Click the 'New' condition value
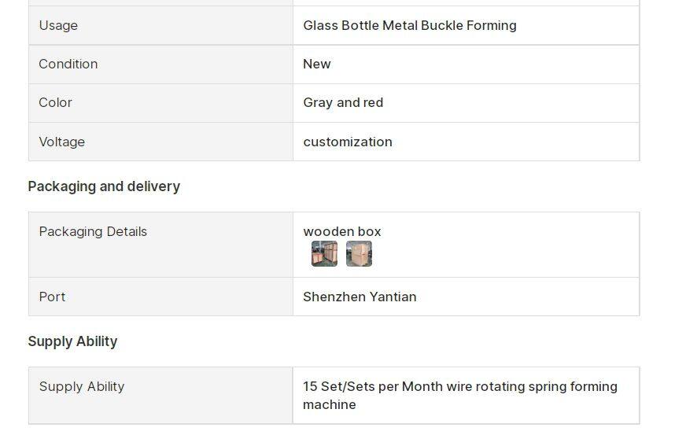This screenshot has height=435, width=697. (x=317, y=64)
